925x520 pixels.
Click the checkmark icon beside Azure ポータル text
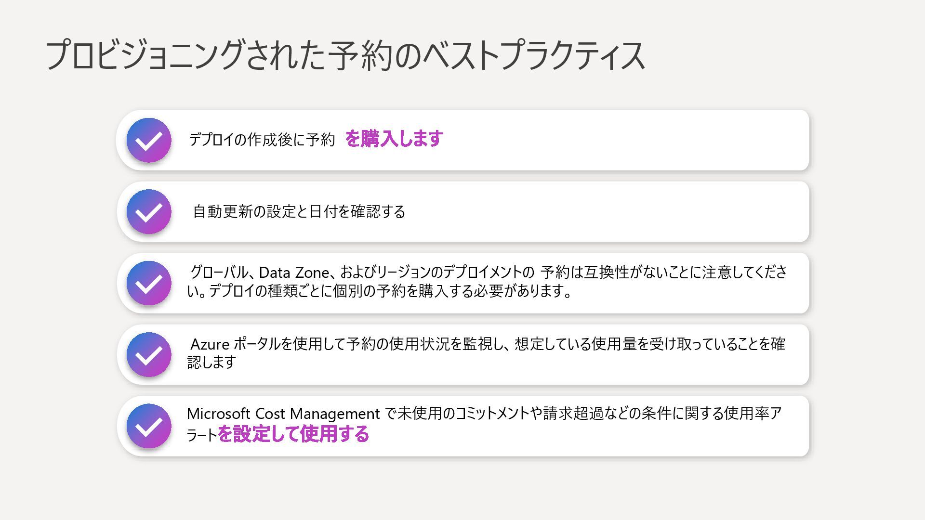click(x=148, y=354)
